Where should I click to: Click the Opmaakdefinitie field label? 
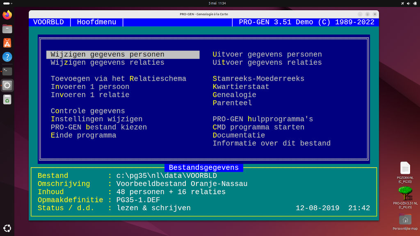[70, 200]
